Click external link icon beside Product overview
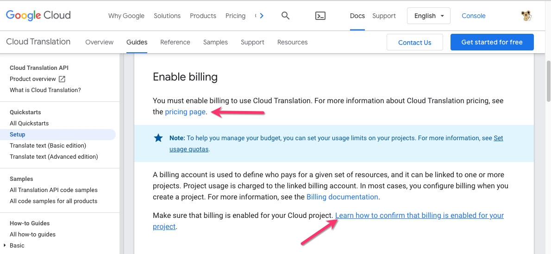551x254 pixels. pos(62,79)
